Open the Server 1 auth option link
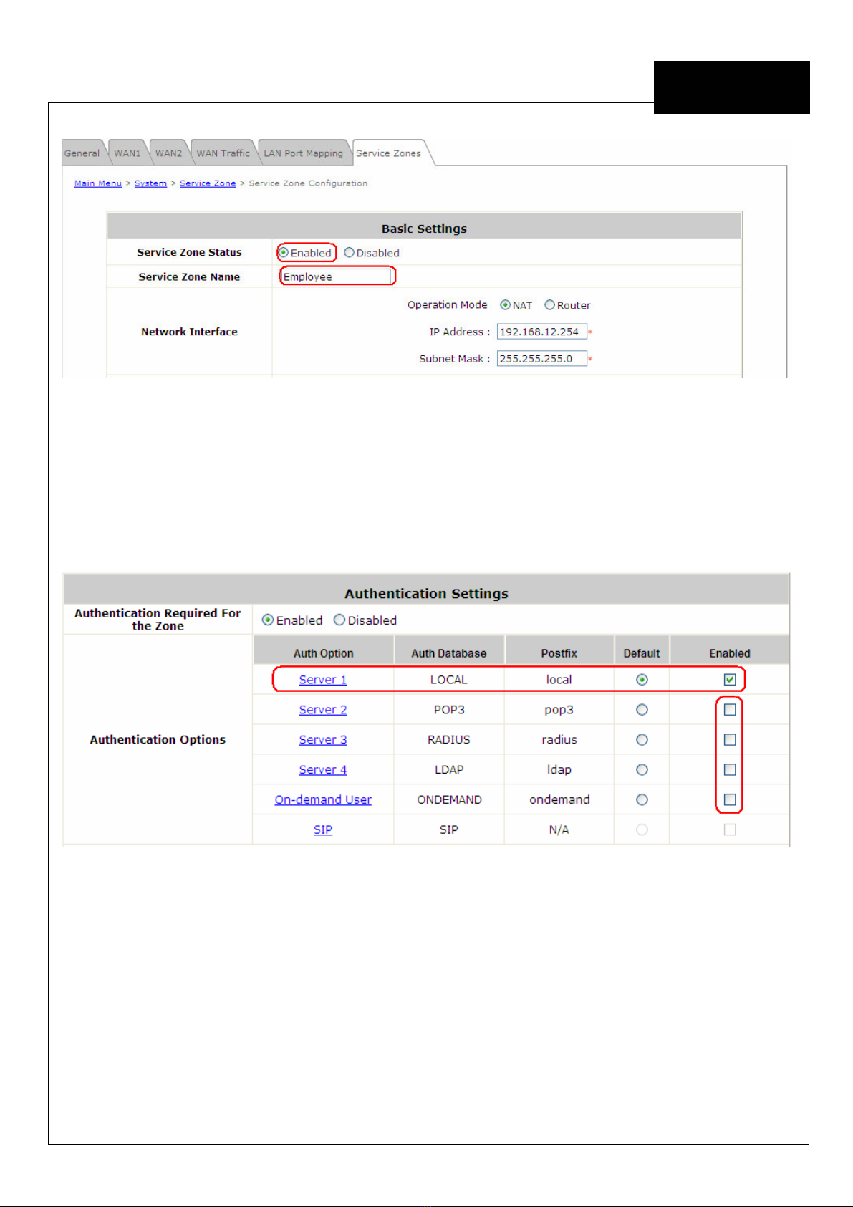853x1207 pixels. 323,680
